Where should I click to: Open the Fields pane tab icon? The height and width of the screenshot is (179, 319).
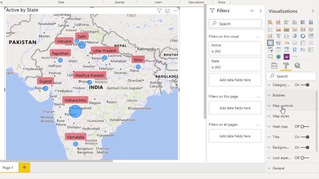coord(275,66)
